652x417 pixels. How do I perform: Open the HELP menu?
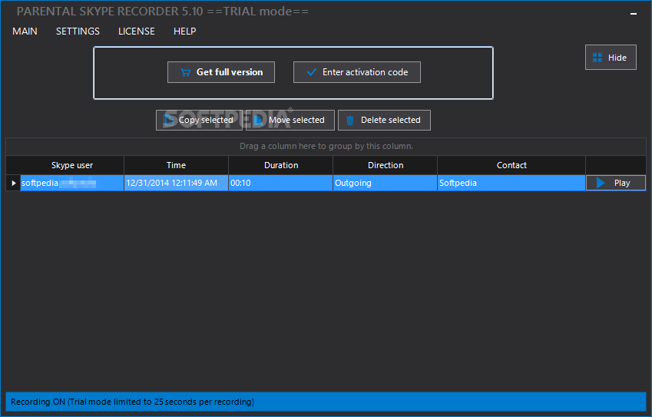(x=184, y=31)
